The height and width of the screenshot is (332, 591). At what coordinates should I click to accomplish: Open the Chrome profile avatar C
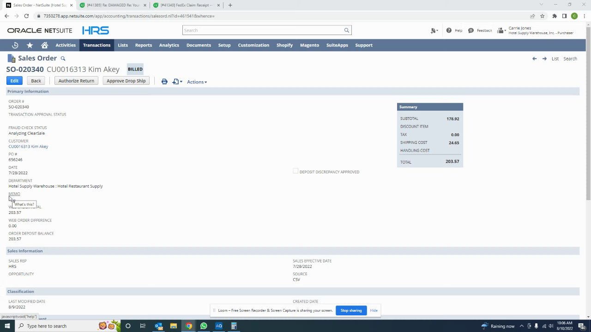click(574, 16)
